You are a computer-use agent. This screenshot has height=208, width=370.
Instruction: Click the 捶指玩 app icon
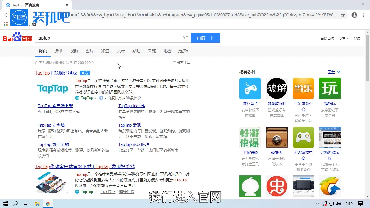[330, 88]
